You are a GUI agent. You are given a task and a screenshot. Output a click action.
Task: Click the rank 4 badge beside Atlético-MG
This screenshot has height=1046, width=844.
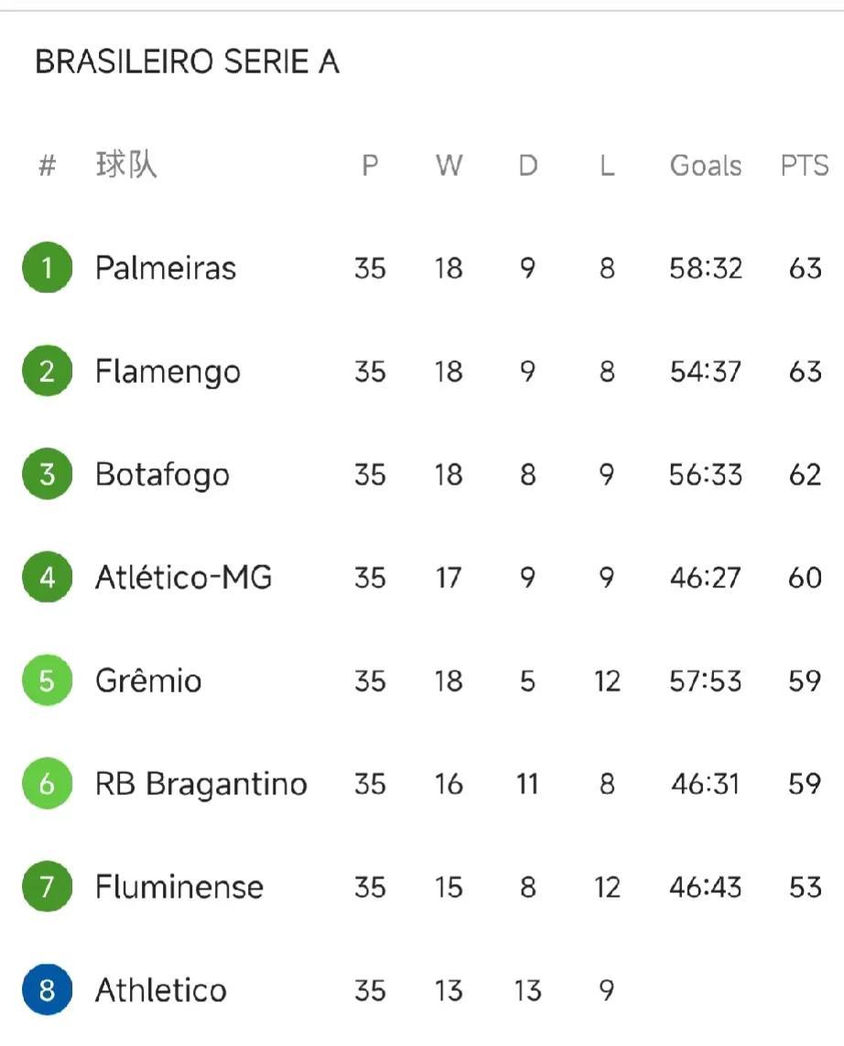pos(47,577)
